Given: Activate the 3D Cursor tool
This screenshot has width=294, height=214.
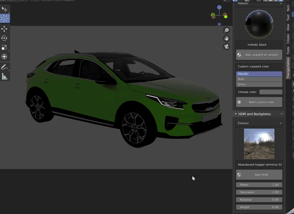Looking at the screenshot, I should click(4, 18).
